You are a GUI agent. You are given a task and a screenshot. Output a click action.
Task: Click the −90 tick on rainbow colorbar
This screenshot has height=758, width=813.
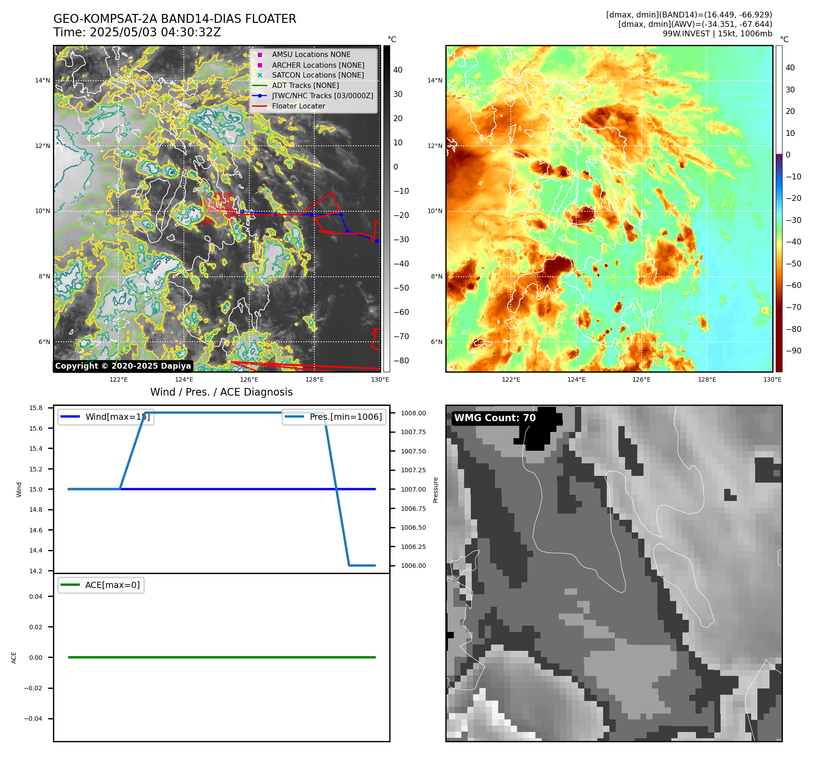(x=794, y=351)
